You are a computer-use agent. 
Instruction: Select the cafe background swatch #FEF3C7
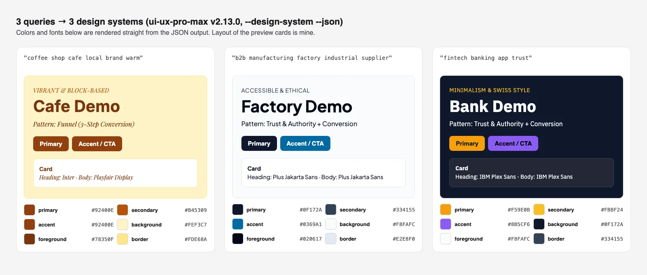tap(123, 224)
